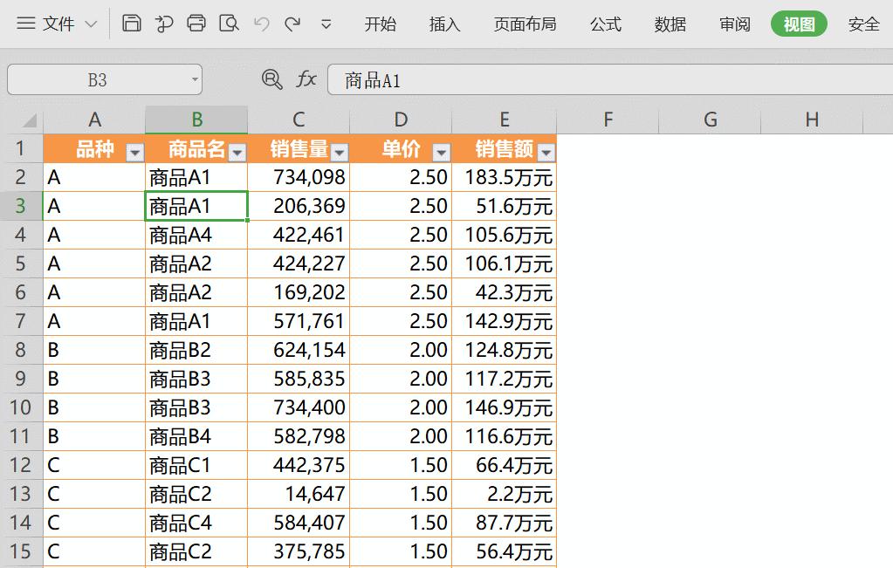The height and width of the screenshot is (568, 893).
Task: Switch to the 数据 ribbon tab
Action: pyautogui.click(x=669, y=24)
